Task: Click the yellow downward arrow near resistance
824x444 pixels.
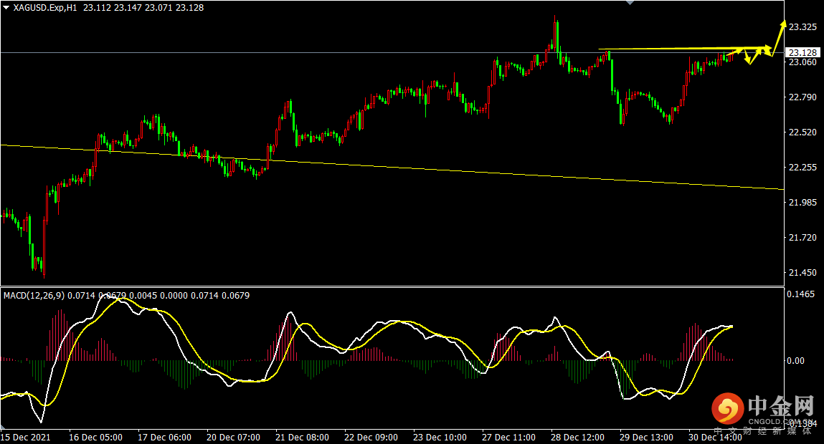Action: click(747, 56)
